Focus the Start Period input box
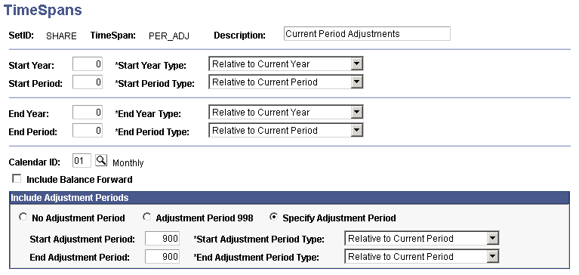 click(88, 82)
